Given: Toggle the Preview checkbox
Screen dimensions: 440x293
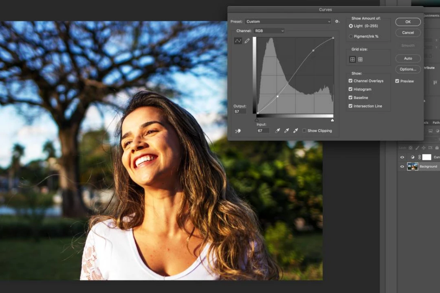Looking at the screenshot, I should (x=397, y=81).
